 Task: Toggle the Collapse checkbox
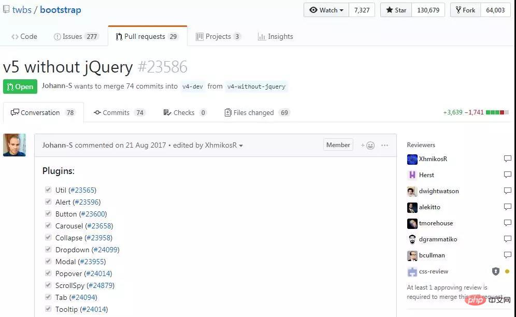tap(48, 237)
